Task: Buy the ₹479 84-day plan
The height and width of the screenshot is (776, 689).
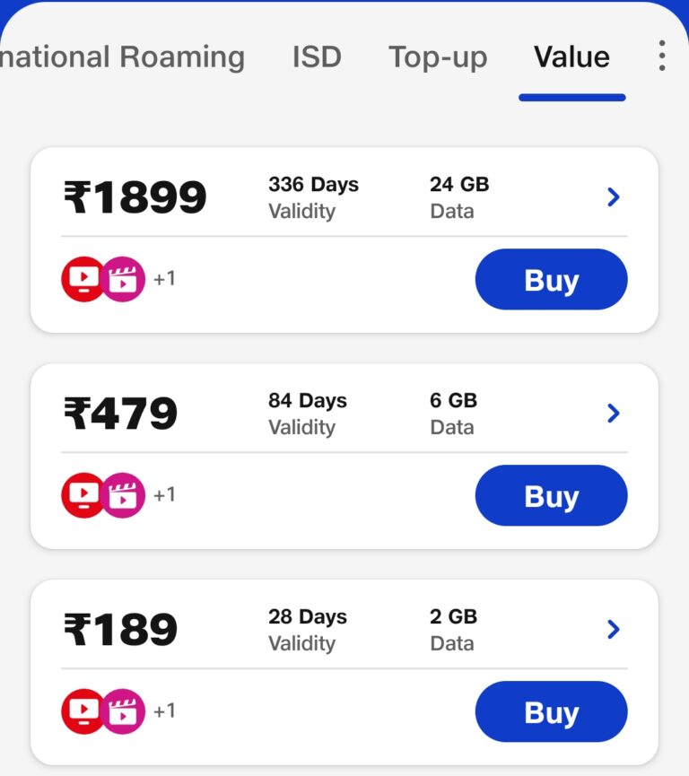Action: coord(552,495)
